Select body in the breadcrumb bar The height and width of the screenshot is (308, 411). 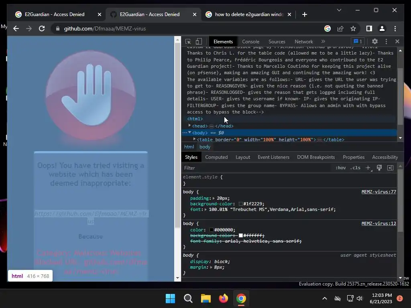pos(205,147)
